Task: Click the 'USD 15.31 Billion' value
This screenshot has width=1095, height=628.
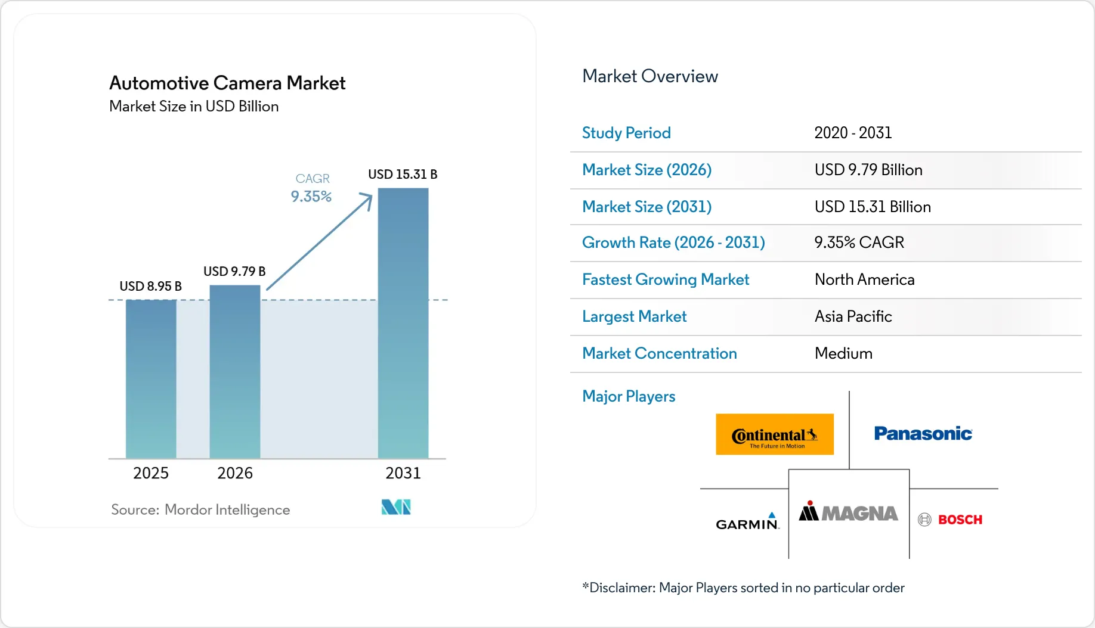Action: (873, 207)
